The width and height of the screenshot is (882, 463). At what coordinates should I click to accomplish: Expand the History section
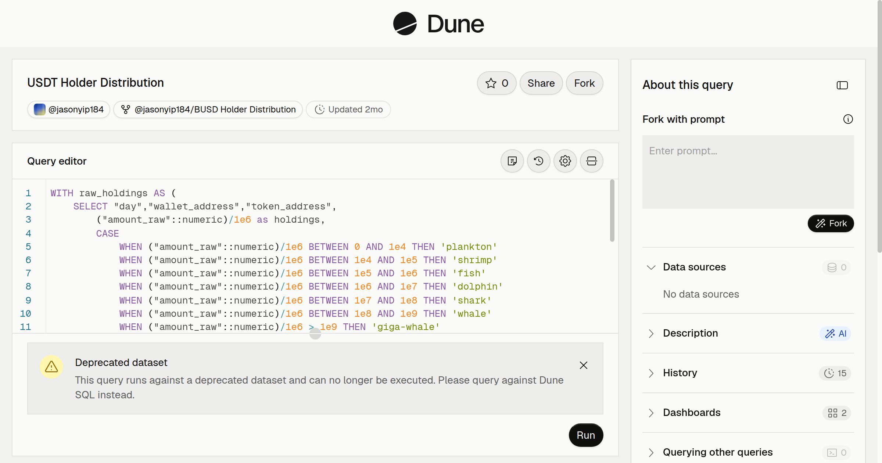[x=651, y=373]
